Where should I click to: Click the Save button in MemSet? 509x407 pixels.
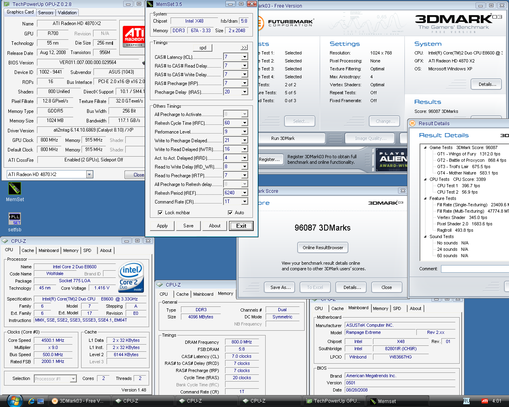click(x=188, y=226)
